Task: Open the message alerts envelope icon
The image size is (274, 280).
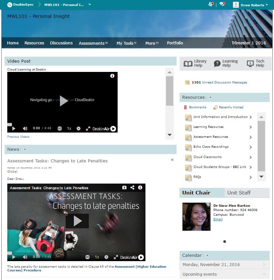Action: tap(211, 4)
